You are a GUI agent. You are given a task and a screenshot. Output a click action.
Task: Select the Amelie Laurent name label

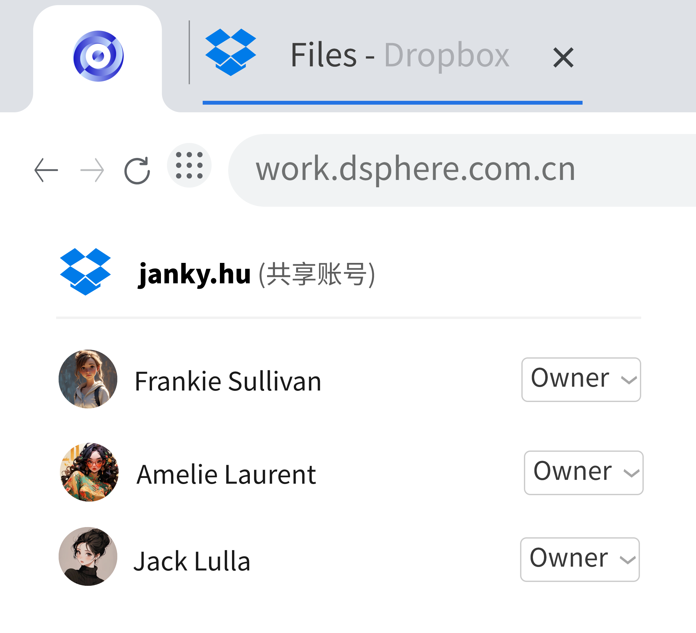click(226, 474)
